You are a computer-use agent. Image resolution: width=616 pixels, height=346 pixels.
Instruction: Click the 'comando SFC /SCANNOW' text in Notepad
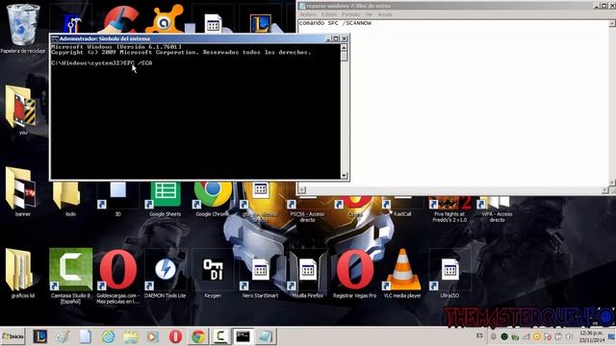pos(335,23)
